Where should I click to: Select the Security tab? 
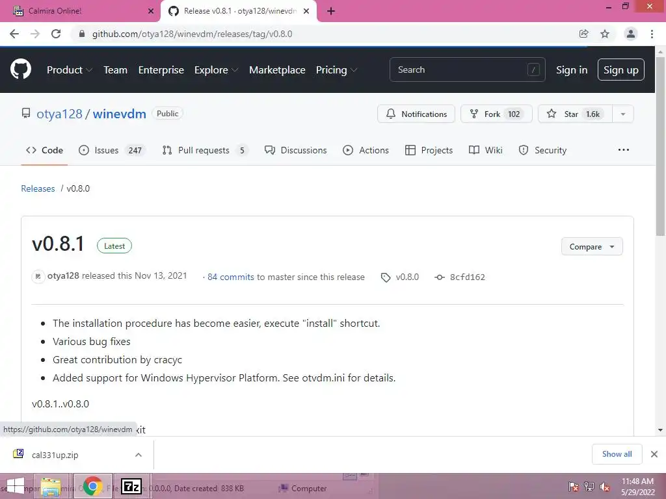click(x=543, y=150)
